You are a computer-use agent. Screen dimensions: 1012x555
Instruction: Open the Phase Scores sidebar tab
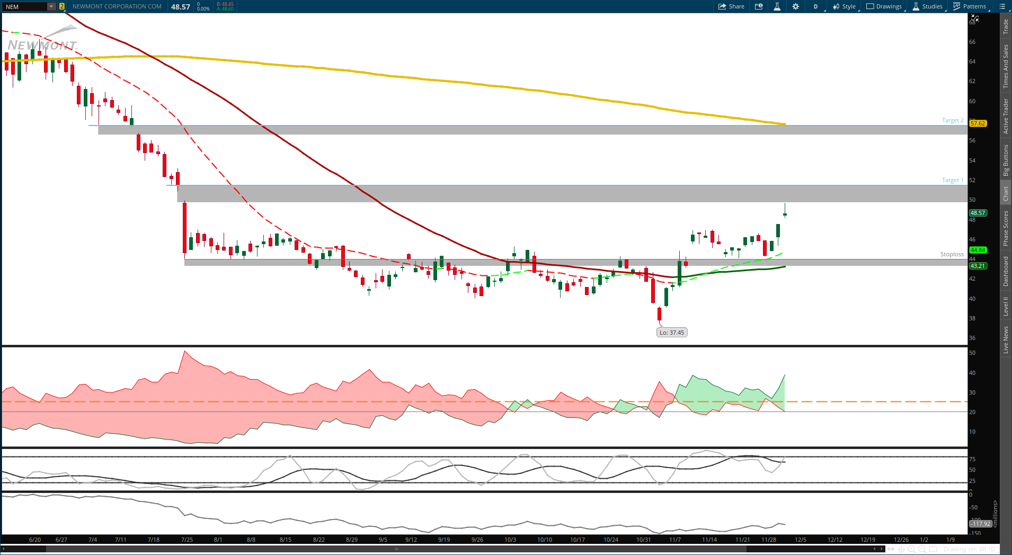(x=1006, y=228)
